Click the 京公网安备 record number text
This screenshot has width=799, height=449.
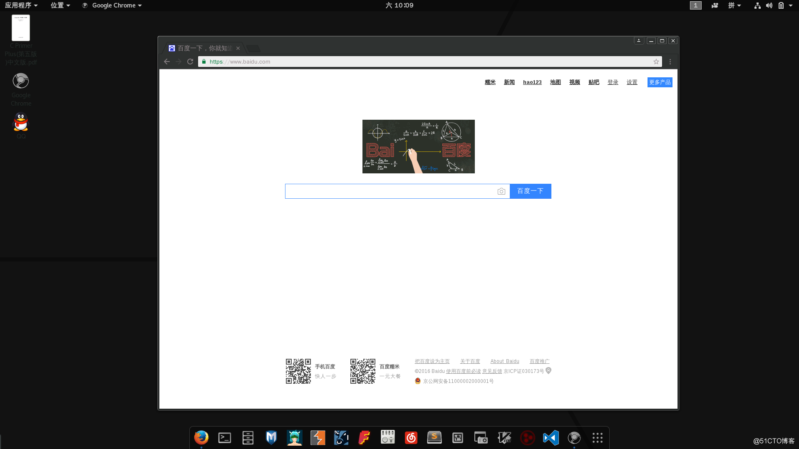459,381
